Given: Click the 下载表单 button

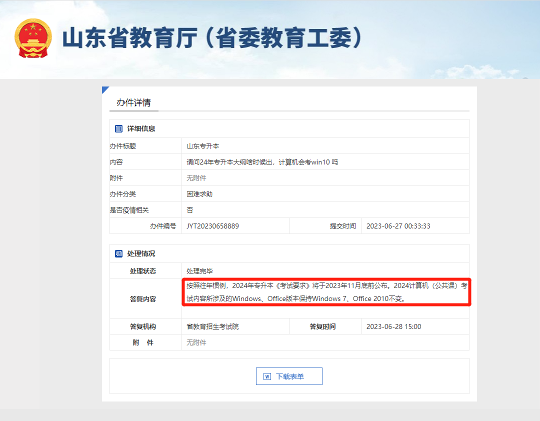Looking at the screenshot, I should [289, 376].
